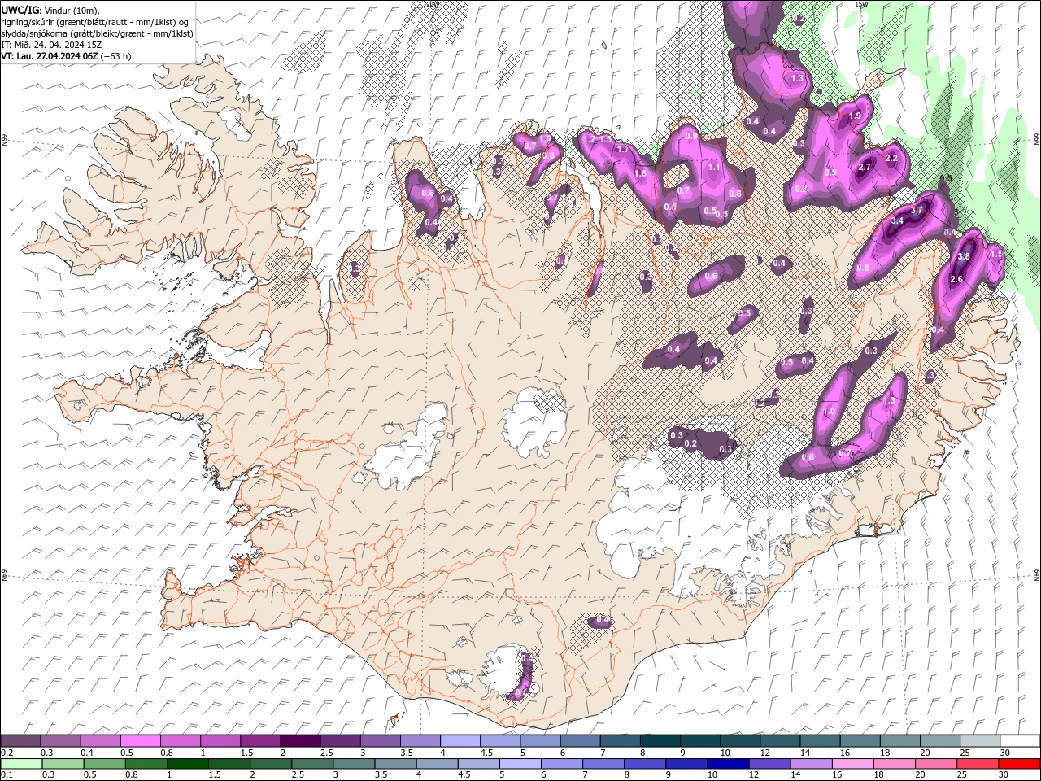Choose the light pink 16 swatch in rain legend
Image resolution: width=1041 pixels, height=781 pixels.
tap(852, 764)
